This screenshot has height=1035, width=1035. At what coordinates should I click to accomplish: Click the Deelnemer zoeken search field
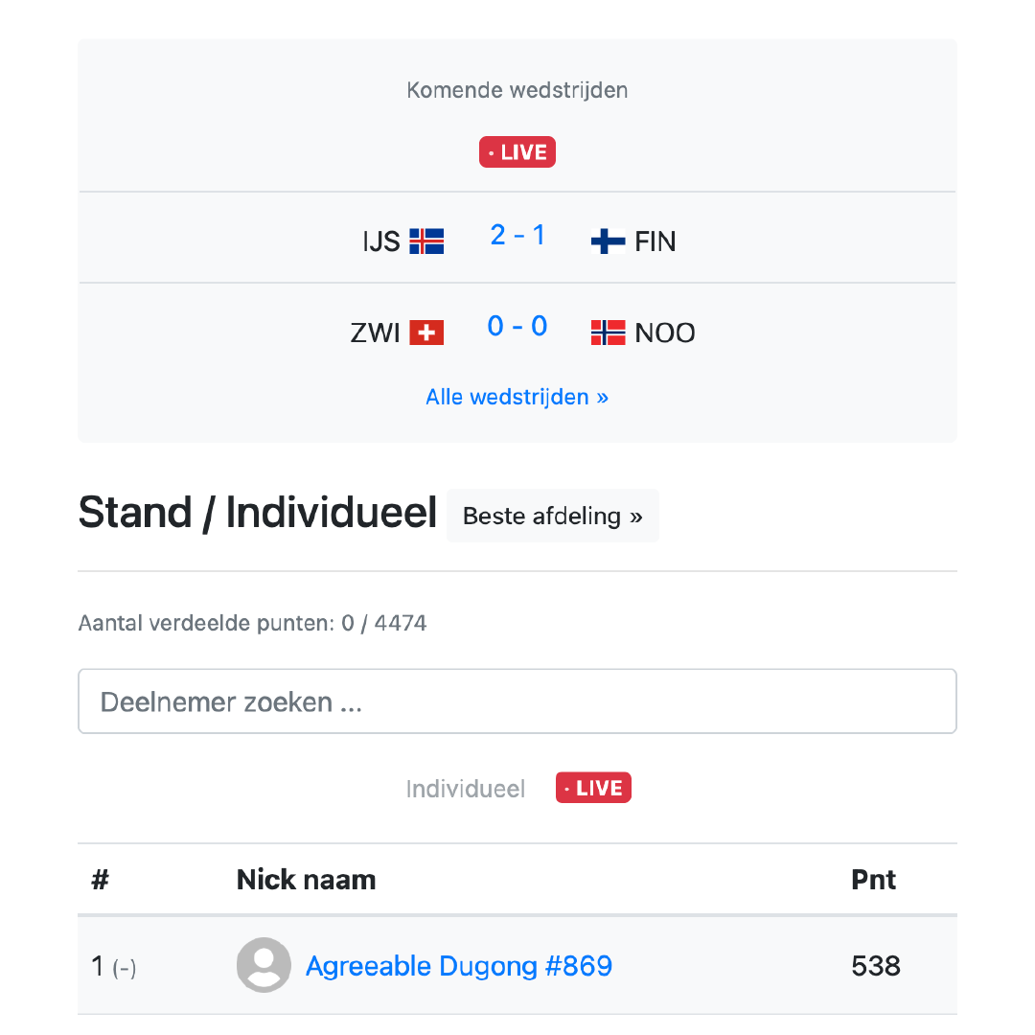[x=517, y=701]
